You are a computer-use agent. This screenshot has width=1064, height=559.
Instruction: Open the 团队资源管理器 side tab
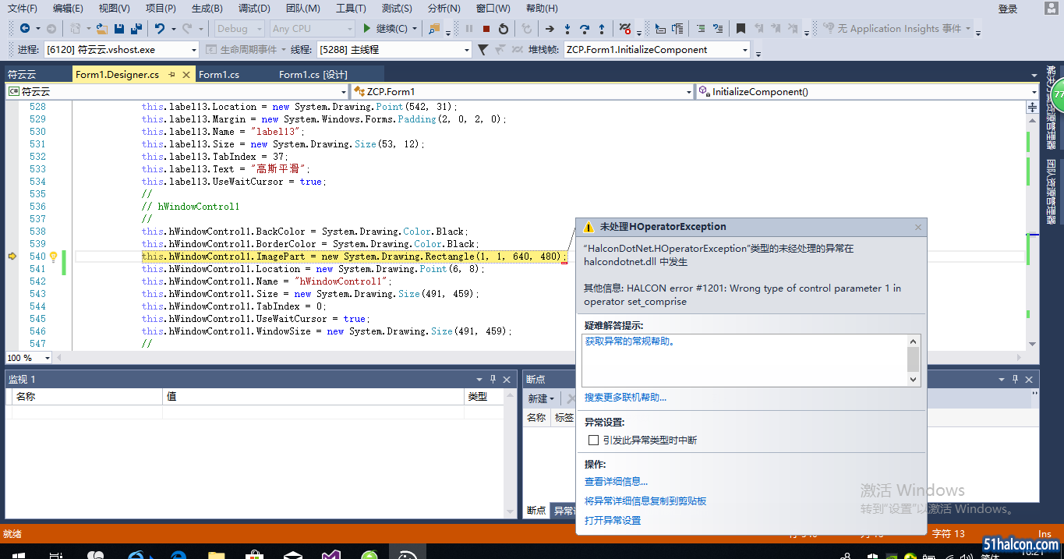tap(1052, 191)
